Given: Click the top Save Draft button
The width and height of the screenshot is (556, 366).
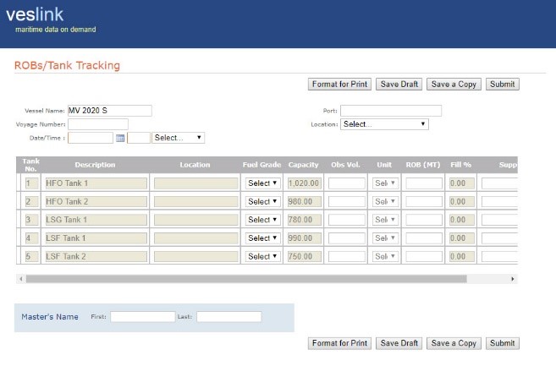Looking at the screenshot, I should 399,85.
